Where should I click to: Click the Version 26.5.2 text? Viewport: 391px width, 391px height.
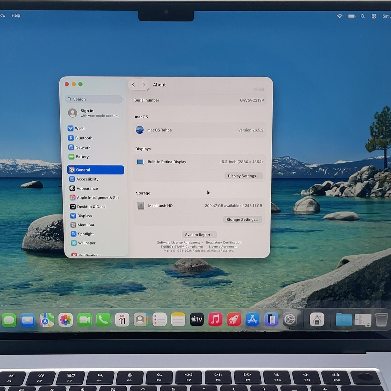(x=251, y=130)
